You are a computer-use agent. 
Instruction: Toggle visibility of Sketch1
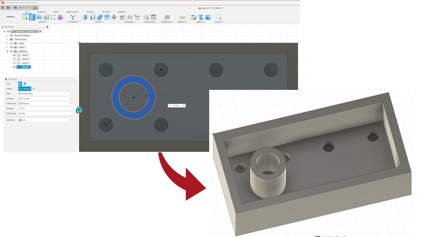[x=14, y=55]
